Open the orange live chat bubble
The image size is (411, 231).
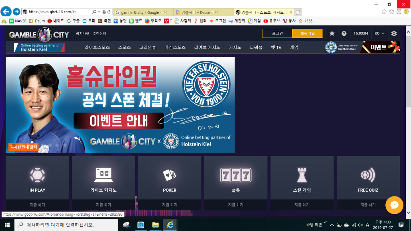pyautogui.click(x=394, y=205)
